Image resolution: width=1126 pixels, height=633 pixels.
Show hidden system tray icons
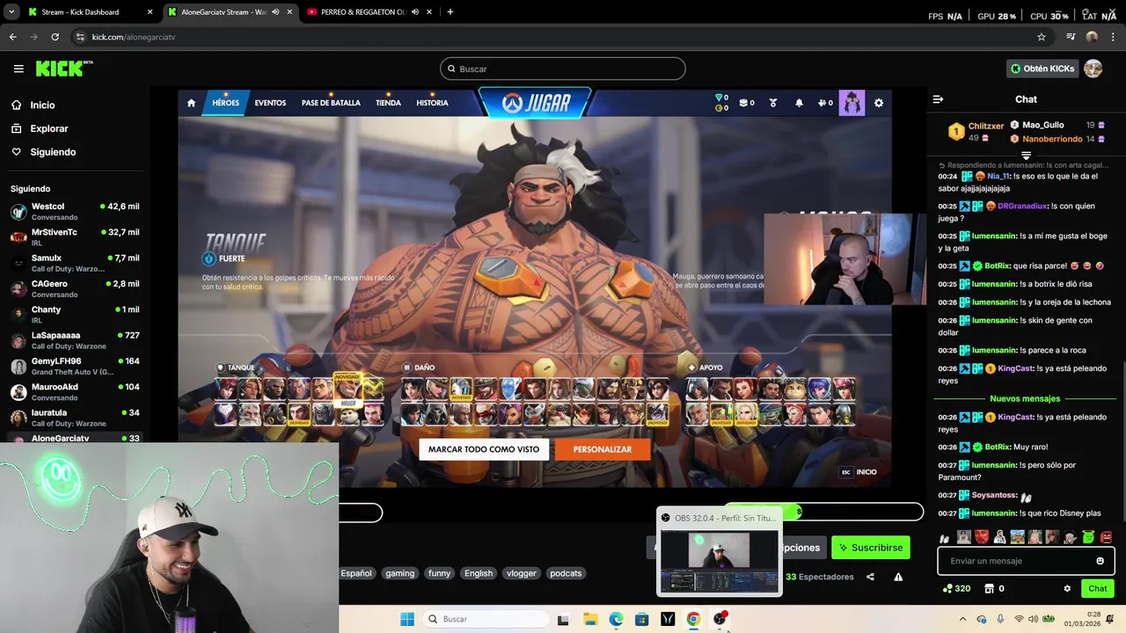[x=962, y=619]
